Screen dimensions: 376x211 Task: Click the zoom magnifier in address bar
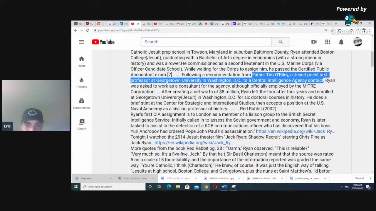(x=326, y=30)
